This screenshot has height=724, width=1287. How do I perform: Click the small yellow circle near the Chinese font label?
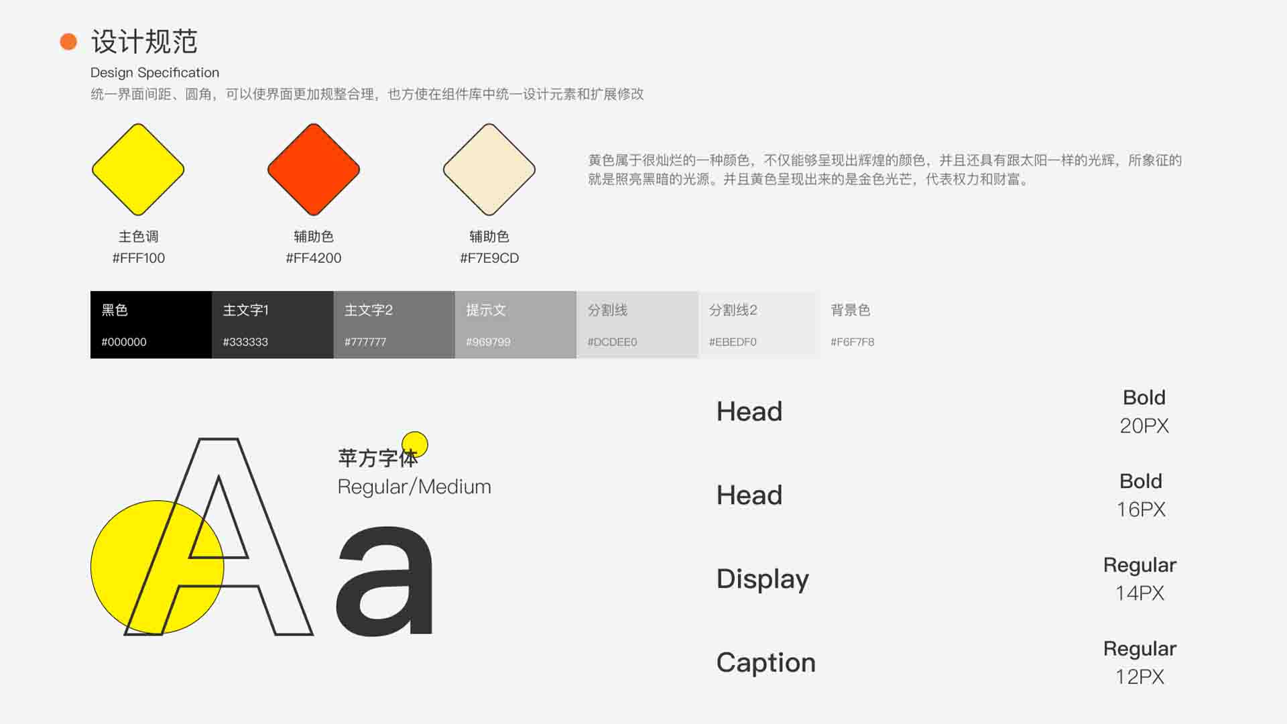(x=418, y=440)
